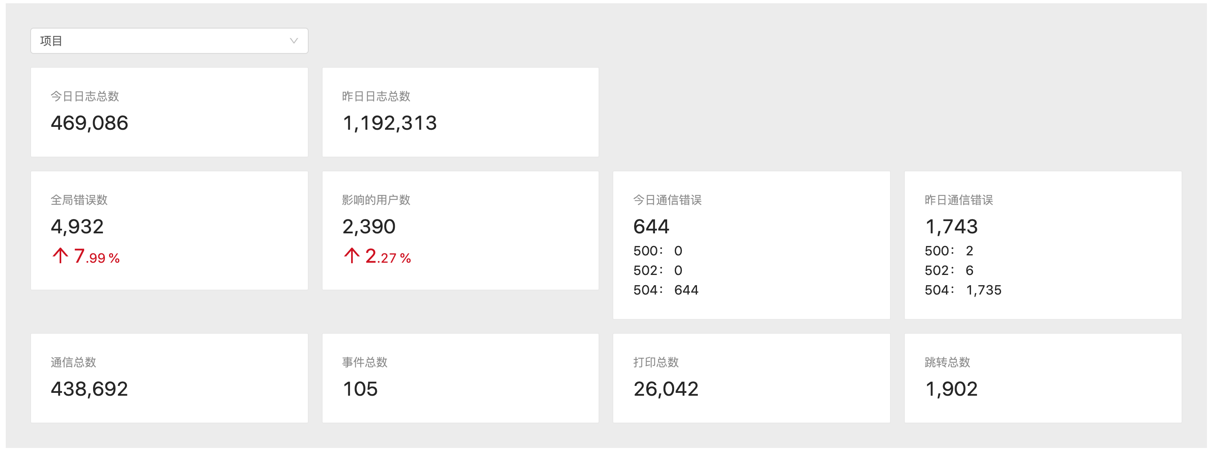Open the 项目 project dropdown

[169, 41]
